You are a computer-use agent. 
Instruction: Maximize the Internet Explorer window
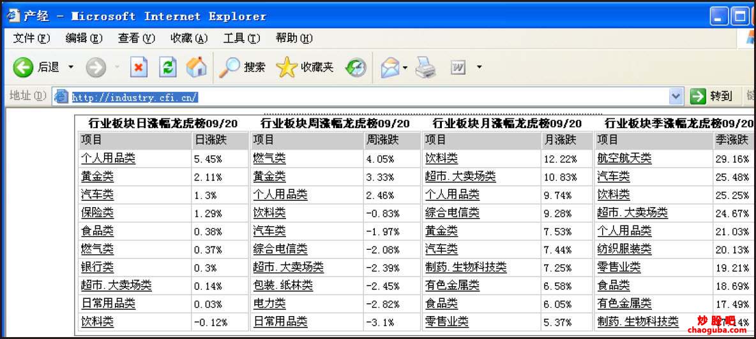point(739,17)
